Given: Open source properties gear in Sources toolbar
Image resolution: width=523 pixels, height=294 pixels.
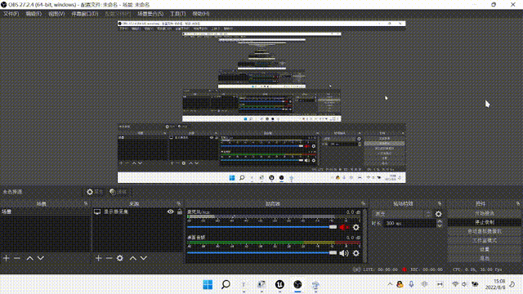Looking at the screenshot, I should click(x=120, y=258).
